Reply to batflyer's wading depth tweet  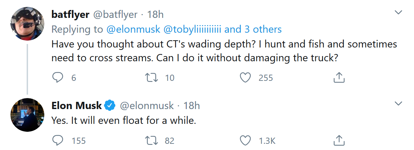[57, 78]
